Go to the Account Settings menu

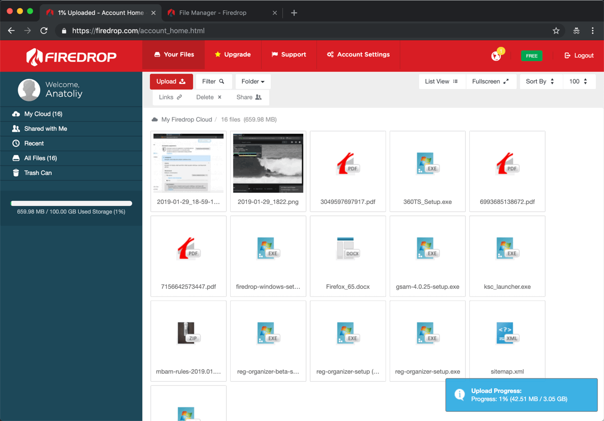coord(358,54)
